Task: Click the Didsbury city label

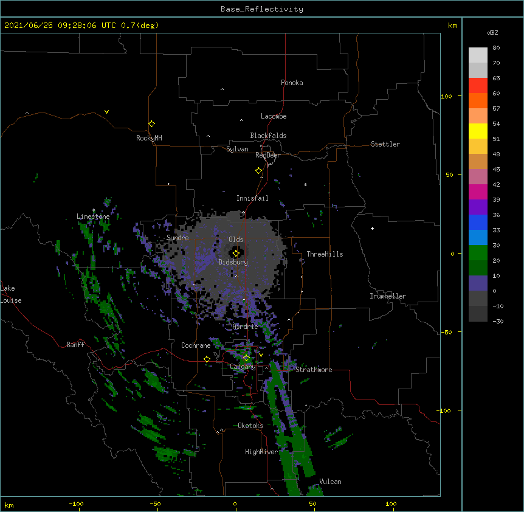Action: pos(233,262)
